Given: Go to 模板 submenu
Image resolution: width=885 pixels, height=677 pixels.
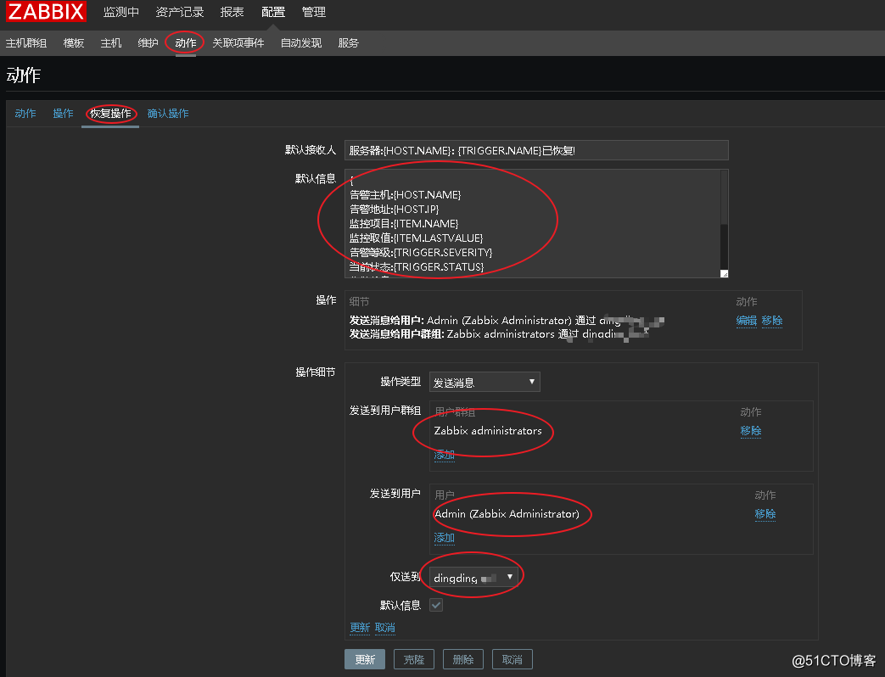Looking at the screenshot, I should pyautogui.click(x=73, y=43).
